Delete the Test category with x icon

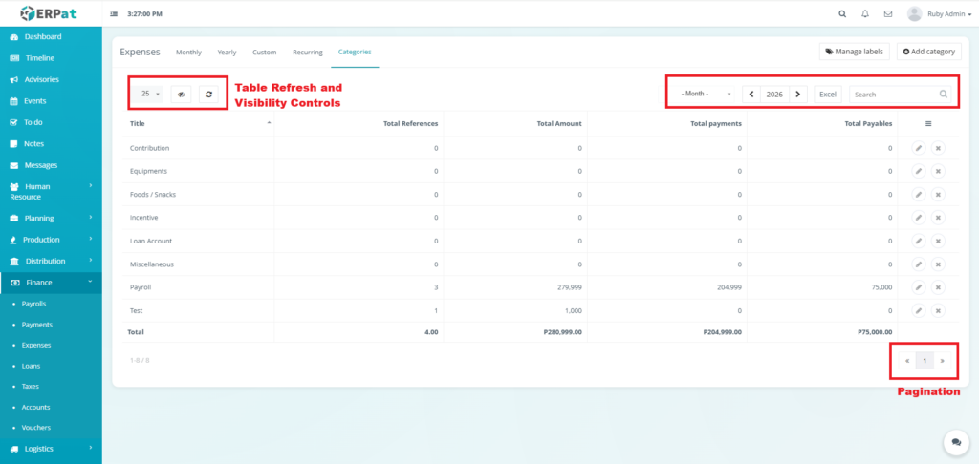tap(938, 310)
